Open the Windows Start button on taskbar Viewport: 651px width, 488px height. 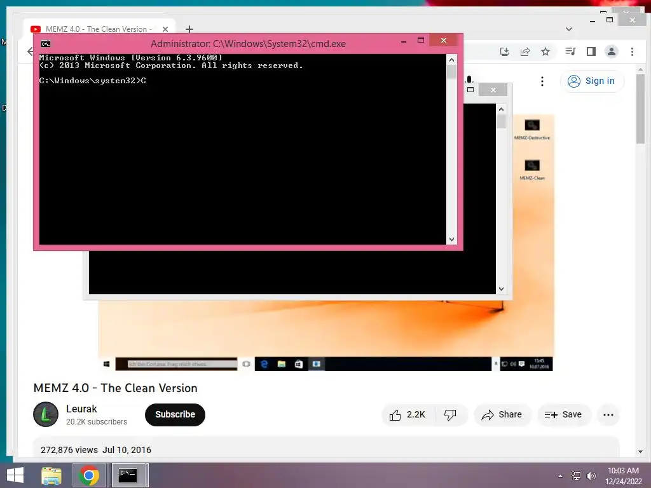(15, 475)
